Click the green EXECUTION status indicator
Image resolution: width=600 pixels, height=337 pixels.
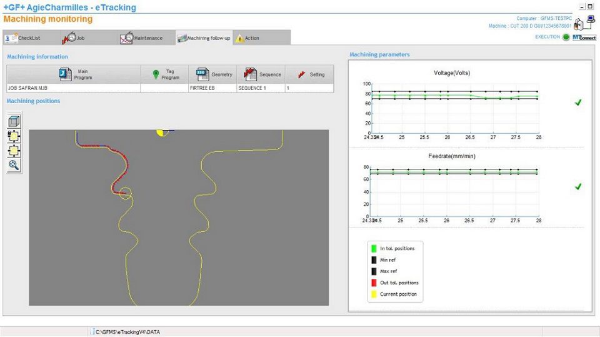click(x=566, y=38)
